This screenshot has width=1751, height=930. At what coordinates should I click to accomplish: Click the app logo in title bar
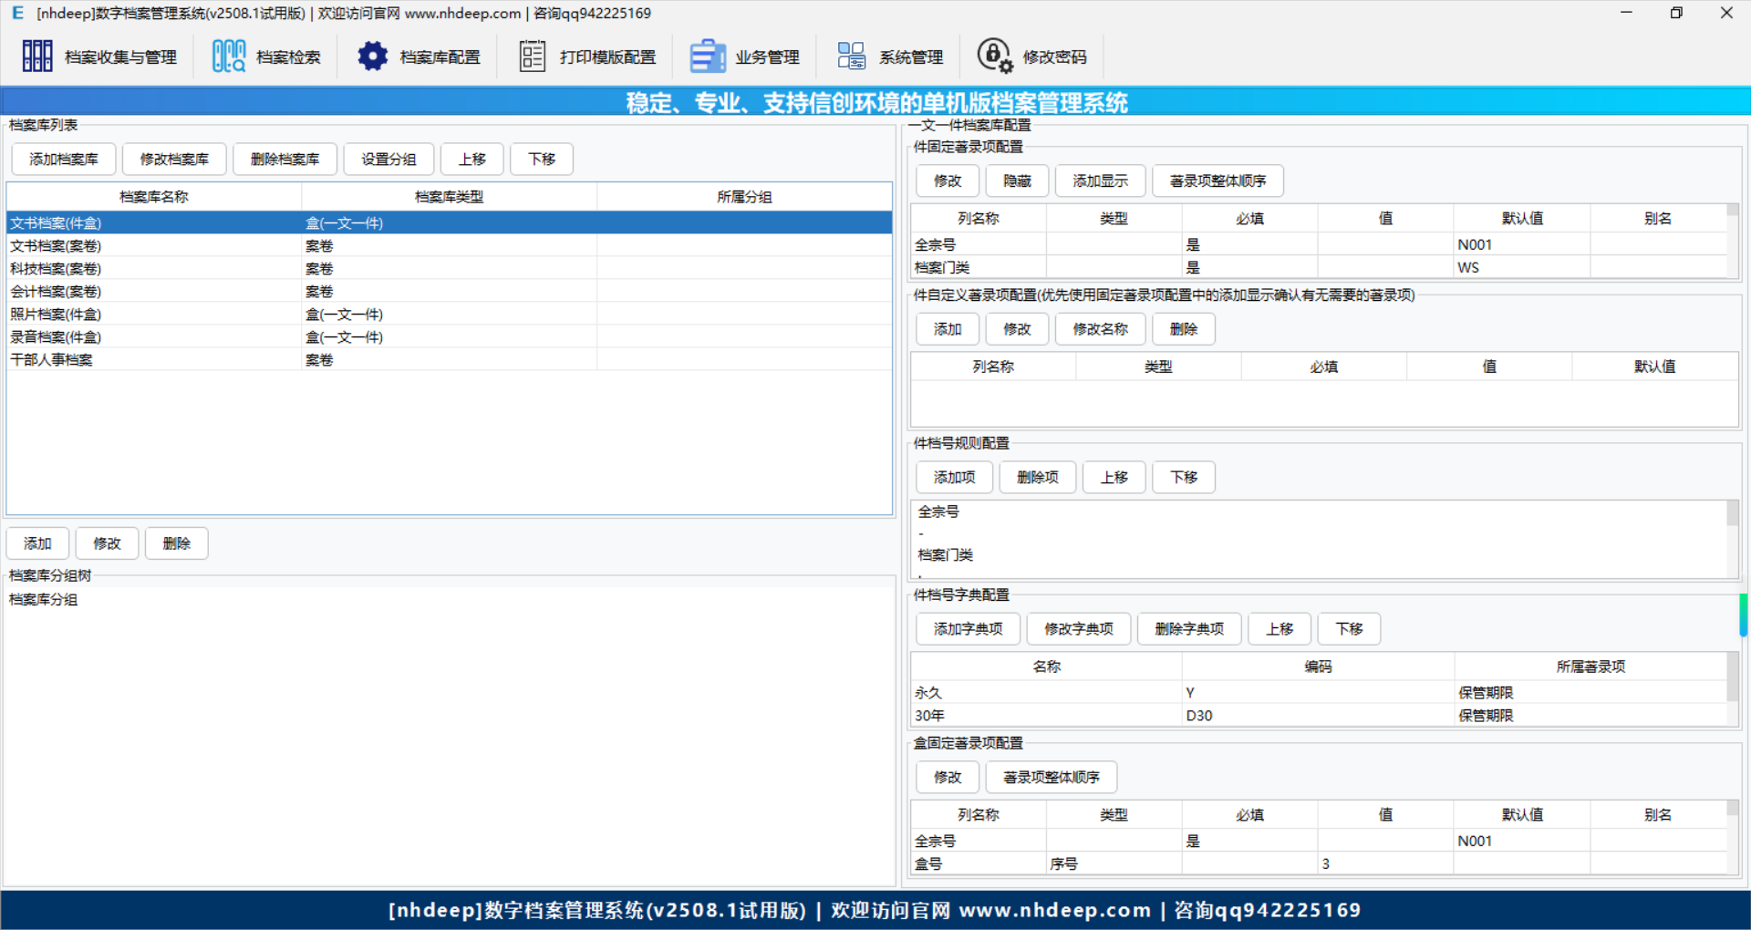pos(17,13)
